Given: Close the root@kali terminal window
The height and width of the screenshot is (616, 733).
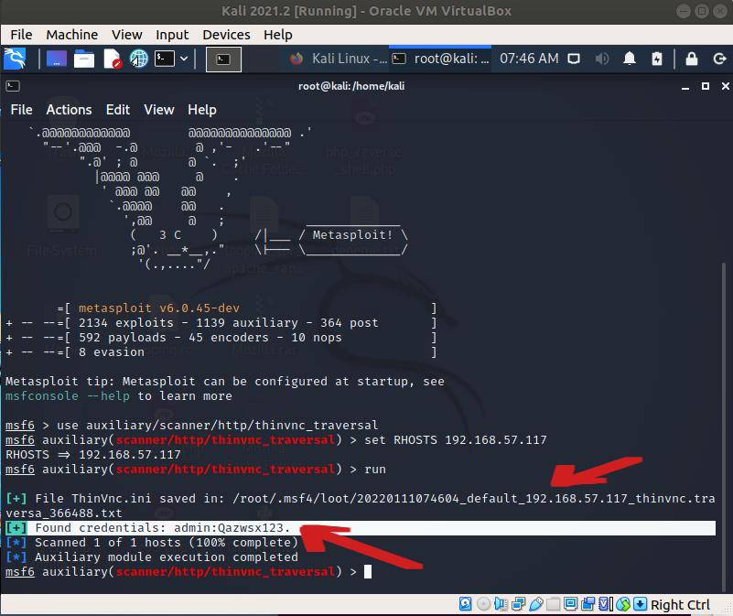Looking at the screenshot, I should (x=725, y=86).
